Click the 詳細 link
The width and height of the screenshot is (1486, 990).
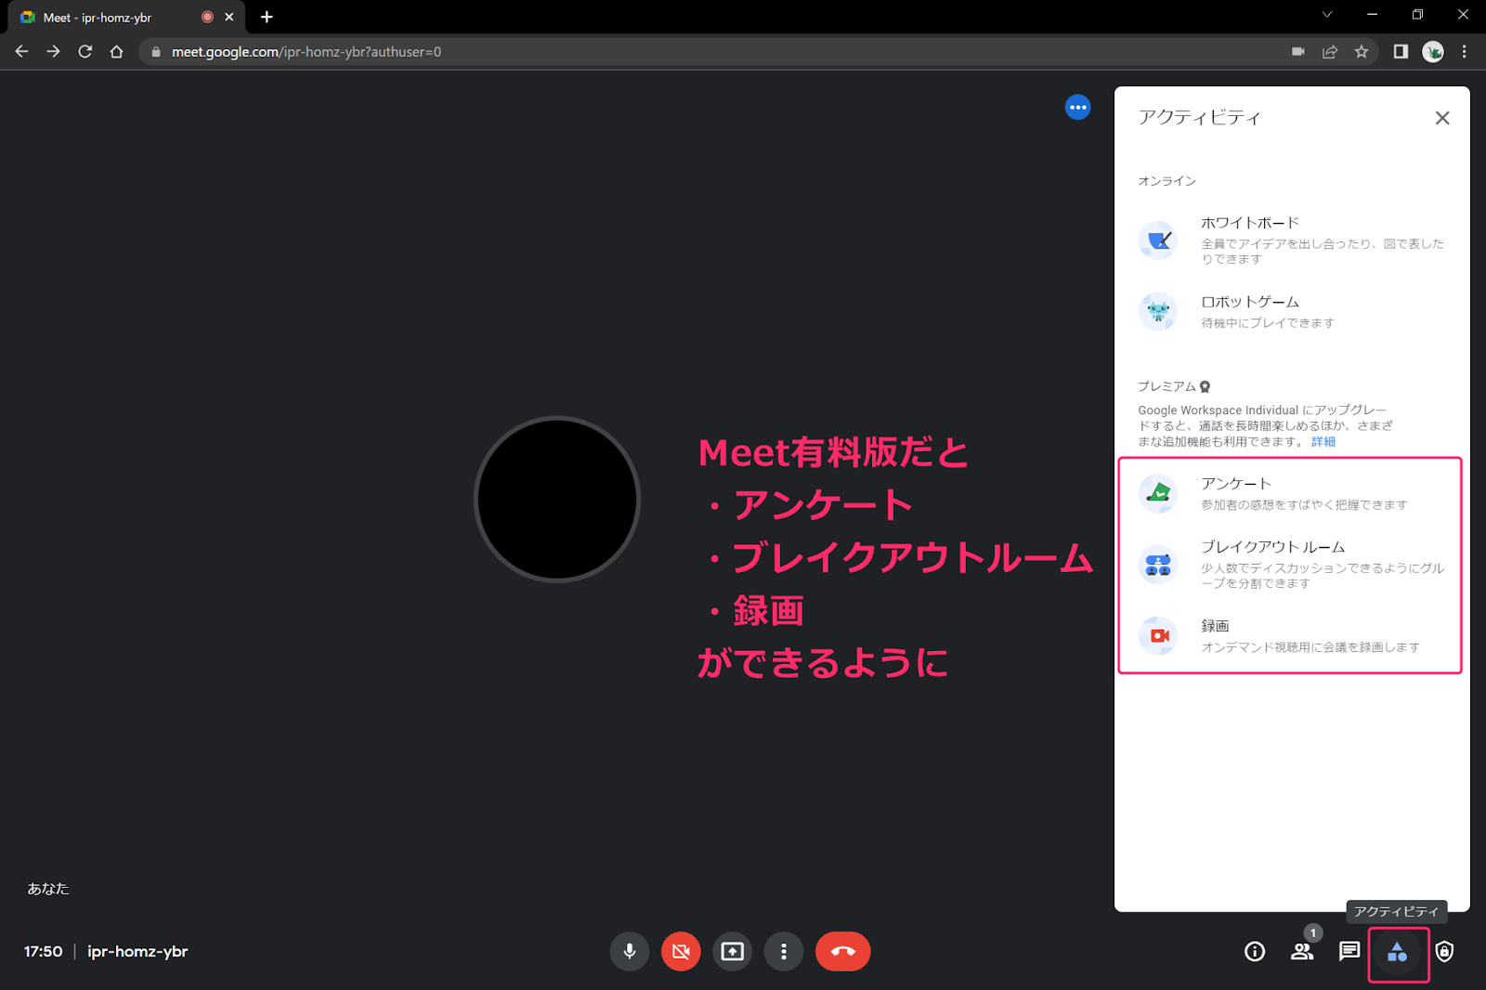point(1323,442)
